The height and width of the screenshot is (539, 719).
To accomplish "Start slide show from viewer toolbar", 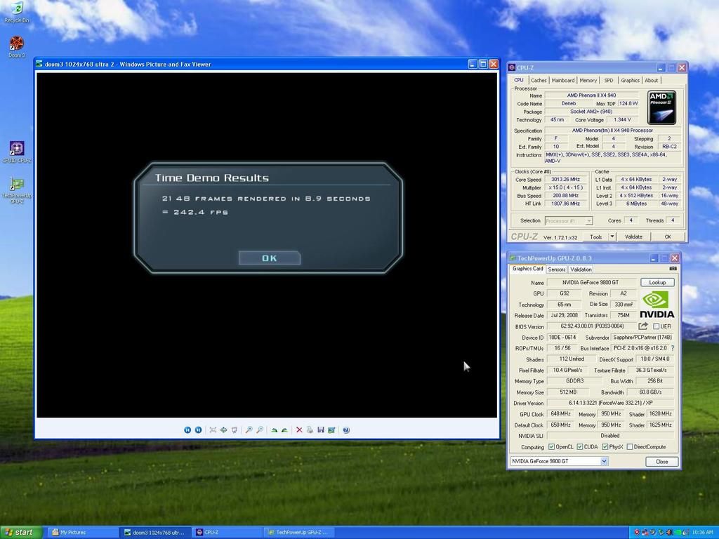I will pos(235,430).
